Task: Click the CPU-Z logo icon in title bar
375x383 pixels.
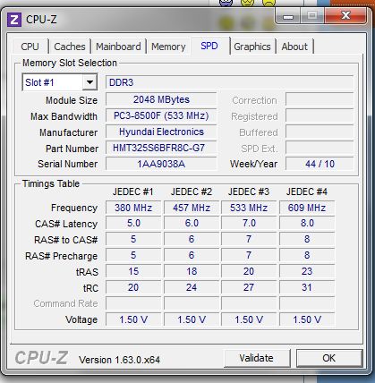Action: coord(14,20)
